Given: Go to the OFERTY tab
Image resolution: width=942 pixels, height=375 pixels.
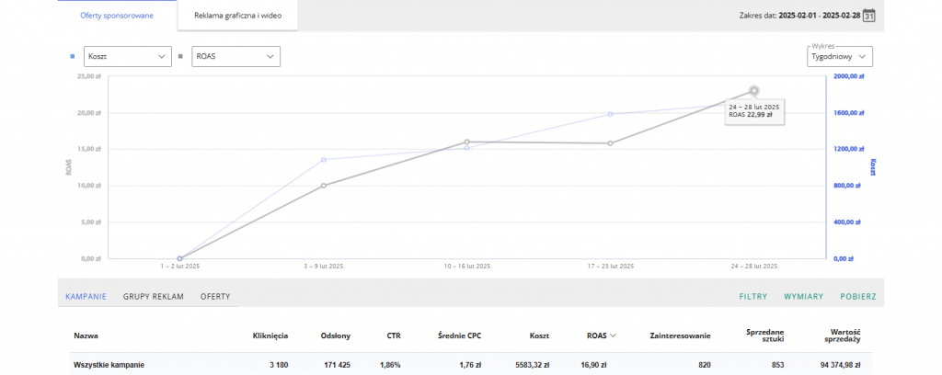Looking at the screenshot, I should pos(215,297).
